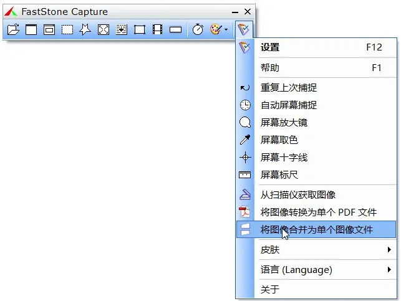
Task: Click the clock icon beside 自动屏幕捕捉
Action: tap(245, 105)
